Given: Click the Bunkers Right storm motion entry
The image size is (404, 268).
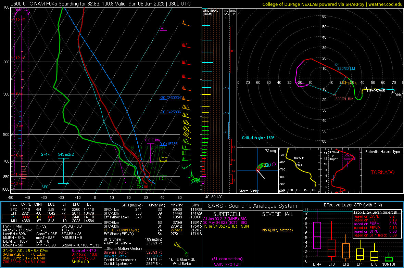Looking at the screenshot, I should point(132,253).
